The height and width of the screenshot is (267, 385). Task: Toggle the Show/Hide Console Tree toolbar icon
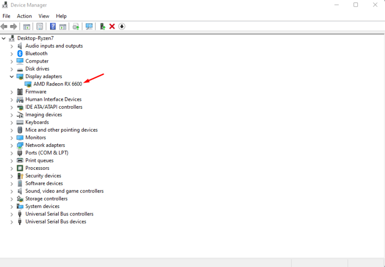[x=27, y=27]
